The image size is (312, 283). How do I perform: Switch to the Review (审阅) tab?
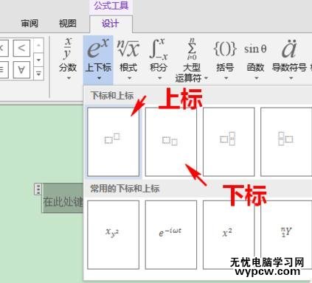click(30, 24)
